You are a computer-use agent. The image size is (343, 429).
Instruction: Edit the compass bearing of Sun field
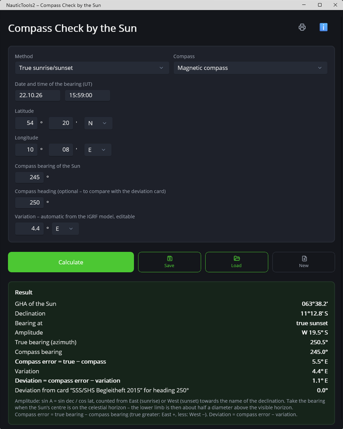tap(29, 177)
